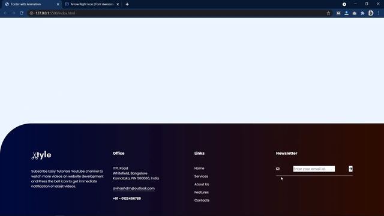Bookmark this page with the star icon
The width and height of the screenshot is (384, 216).
tap(328, 13)
